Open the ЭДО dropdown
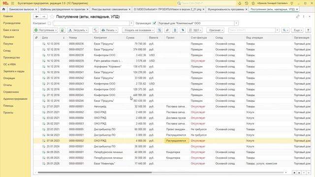Image resolution: width=315 pixels, height=177 pixels. tap(195, 30)
